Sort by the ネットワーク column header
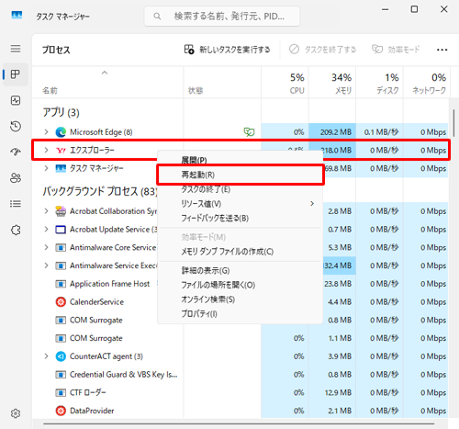 click(426, 83)
